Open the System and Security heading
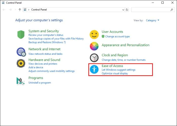 tap(44, 31)
